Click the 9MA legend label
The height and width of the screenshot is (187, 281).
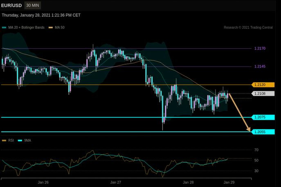[27, 140]
